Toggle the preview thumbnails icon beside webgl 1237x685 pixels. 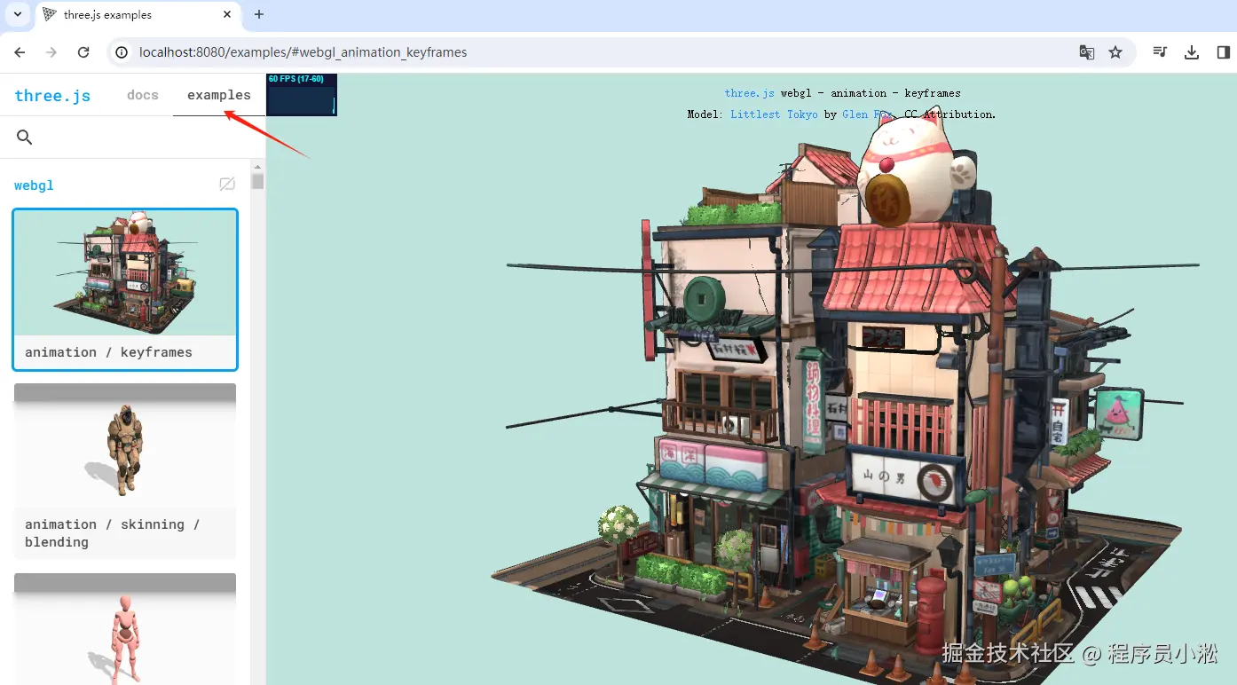(x=227, y=185)
